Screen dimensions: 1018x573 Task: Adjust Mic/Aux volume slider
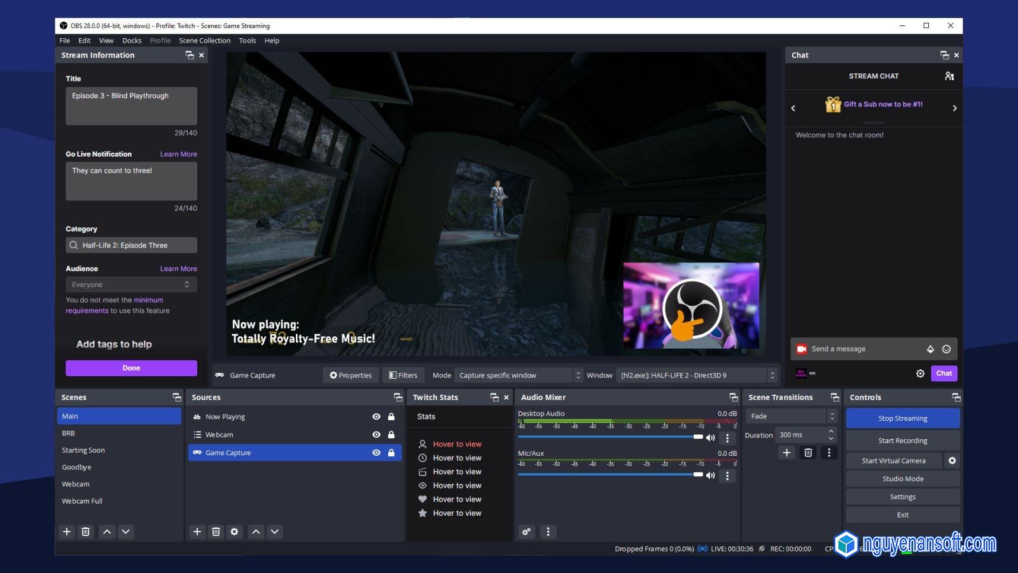click(x=610, y=474)
